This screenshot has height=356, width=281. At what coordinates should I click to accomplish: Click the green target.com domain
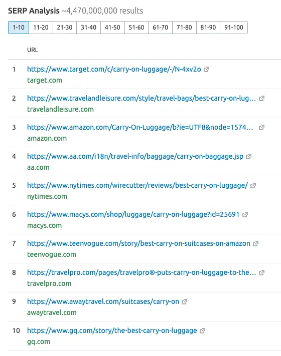(45, 80)
